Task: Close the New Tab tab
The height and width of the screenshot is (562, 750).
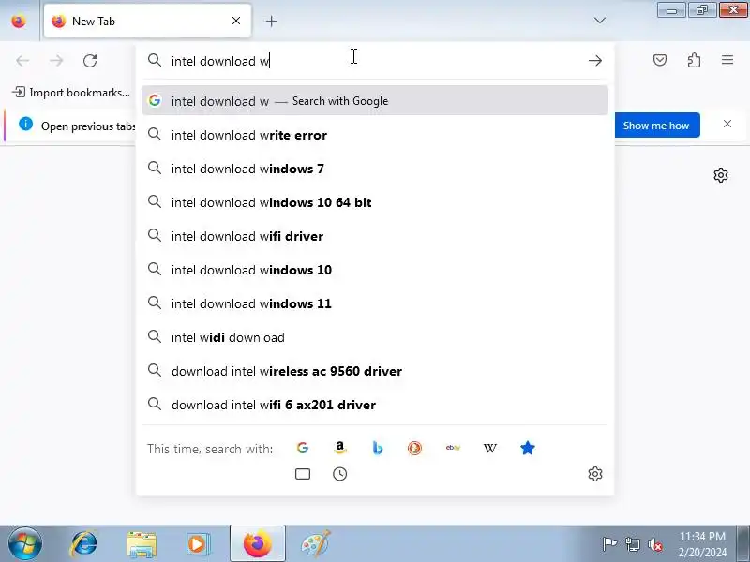Action: 236,21
